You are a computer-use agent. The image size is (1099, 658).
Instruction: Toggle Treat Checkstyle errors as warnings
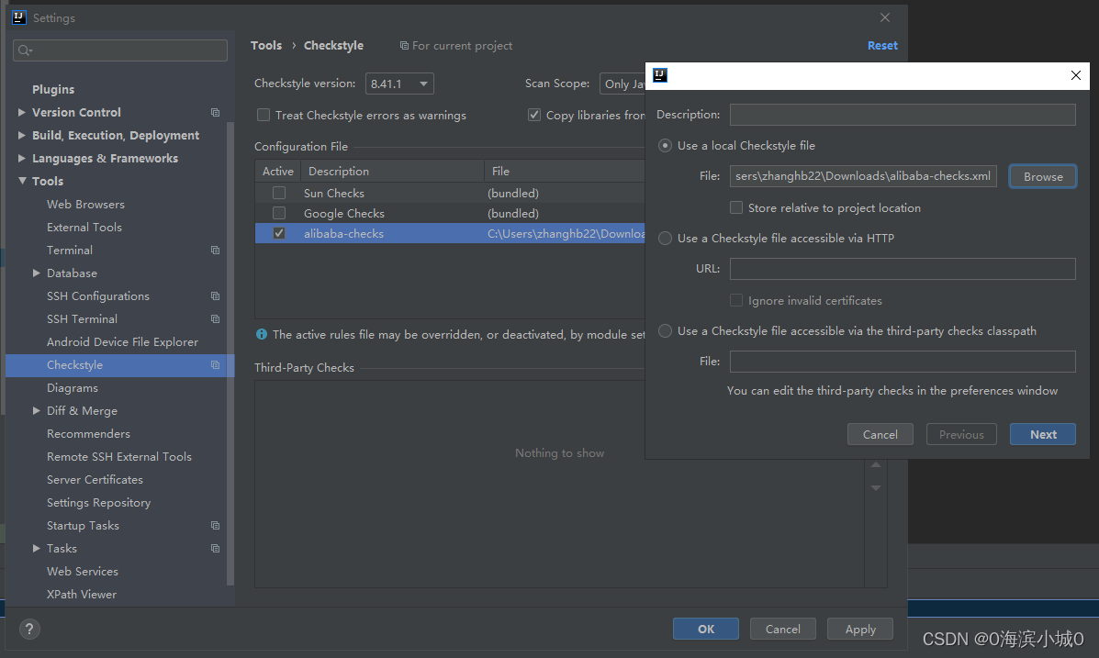pos(264,115)
